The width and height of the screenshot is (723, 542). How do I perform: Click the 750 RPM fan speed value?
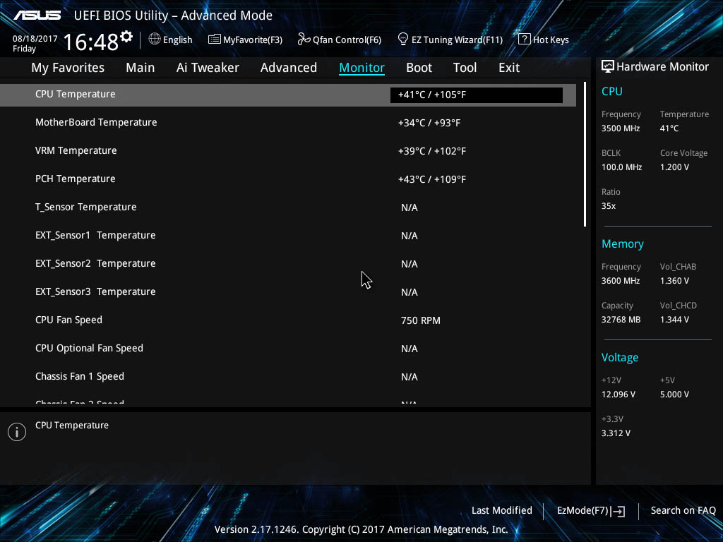click(421, 321)
